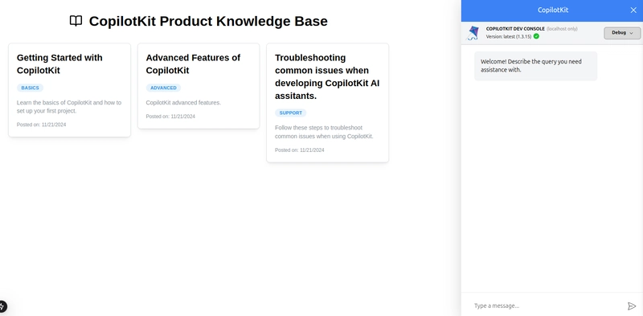Focus the 'Type a message...' input field
The width and height of the screenshot is (643, 316).
coord(548,306)
